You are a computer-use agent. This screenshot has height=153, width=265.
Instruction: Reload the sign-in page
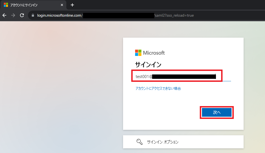pos(22,15)
